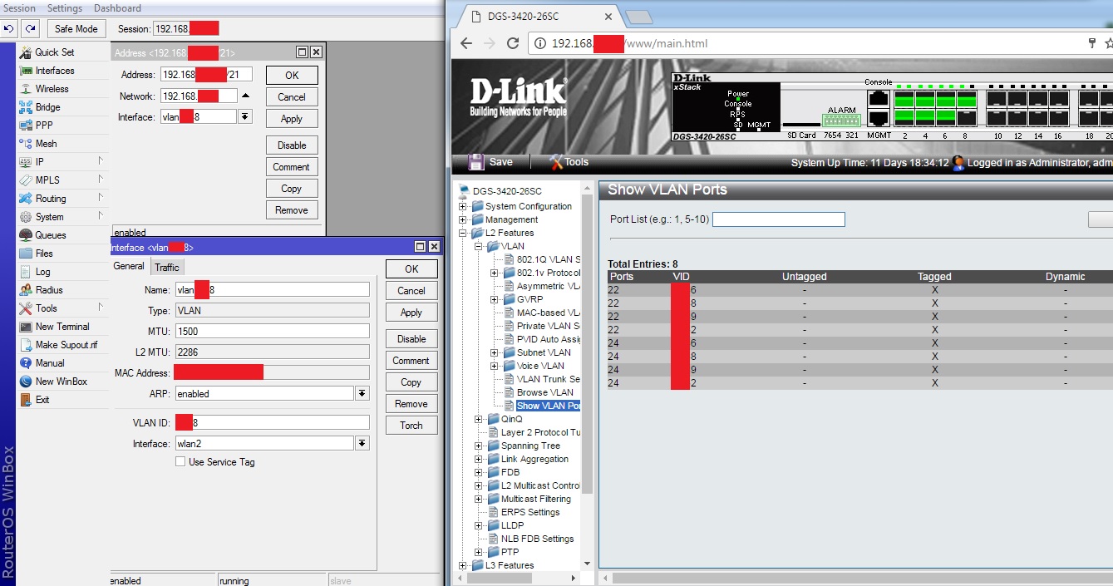Open the Session menu in WinBox
The height and width of the screenshot is (586, 1113).
pyautogui.click(x=20, y=8)
